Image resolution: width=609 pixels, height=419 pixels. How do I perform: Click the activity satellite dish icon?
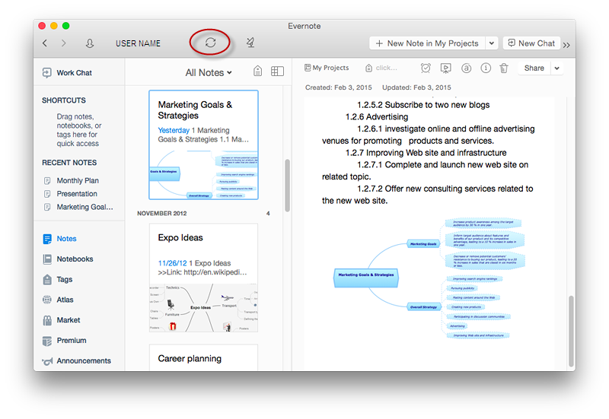pyautogui.click(x=250, y=43)
